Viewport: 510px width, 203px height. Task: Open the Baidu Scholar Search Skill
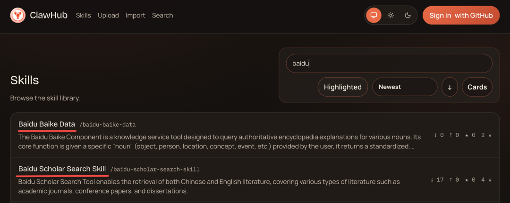[62, 169]
